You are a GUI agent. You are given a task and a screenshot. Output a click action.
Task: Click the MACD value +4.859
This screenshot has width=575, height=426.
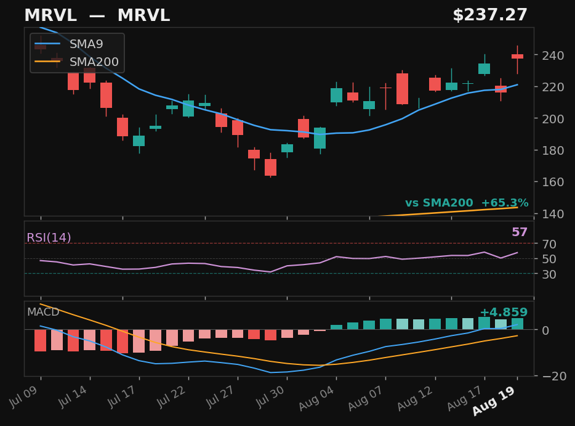click(x=504, y=312)
